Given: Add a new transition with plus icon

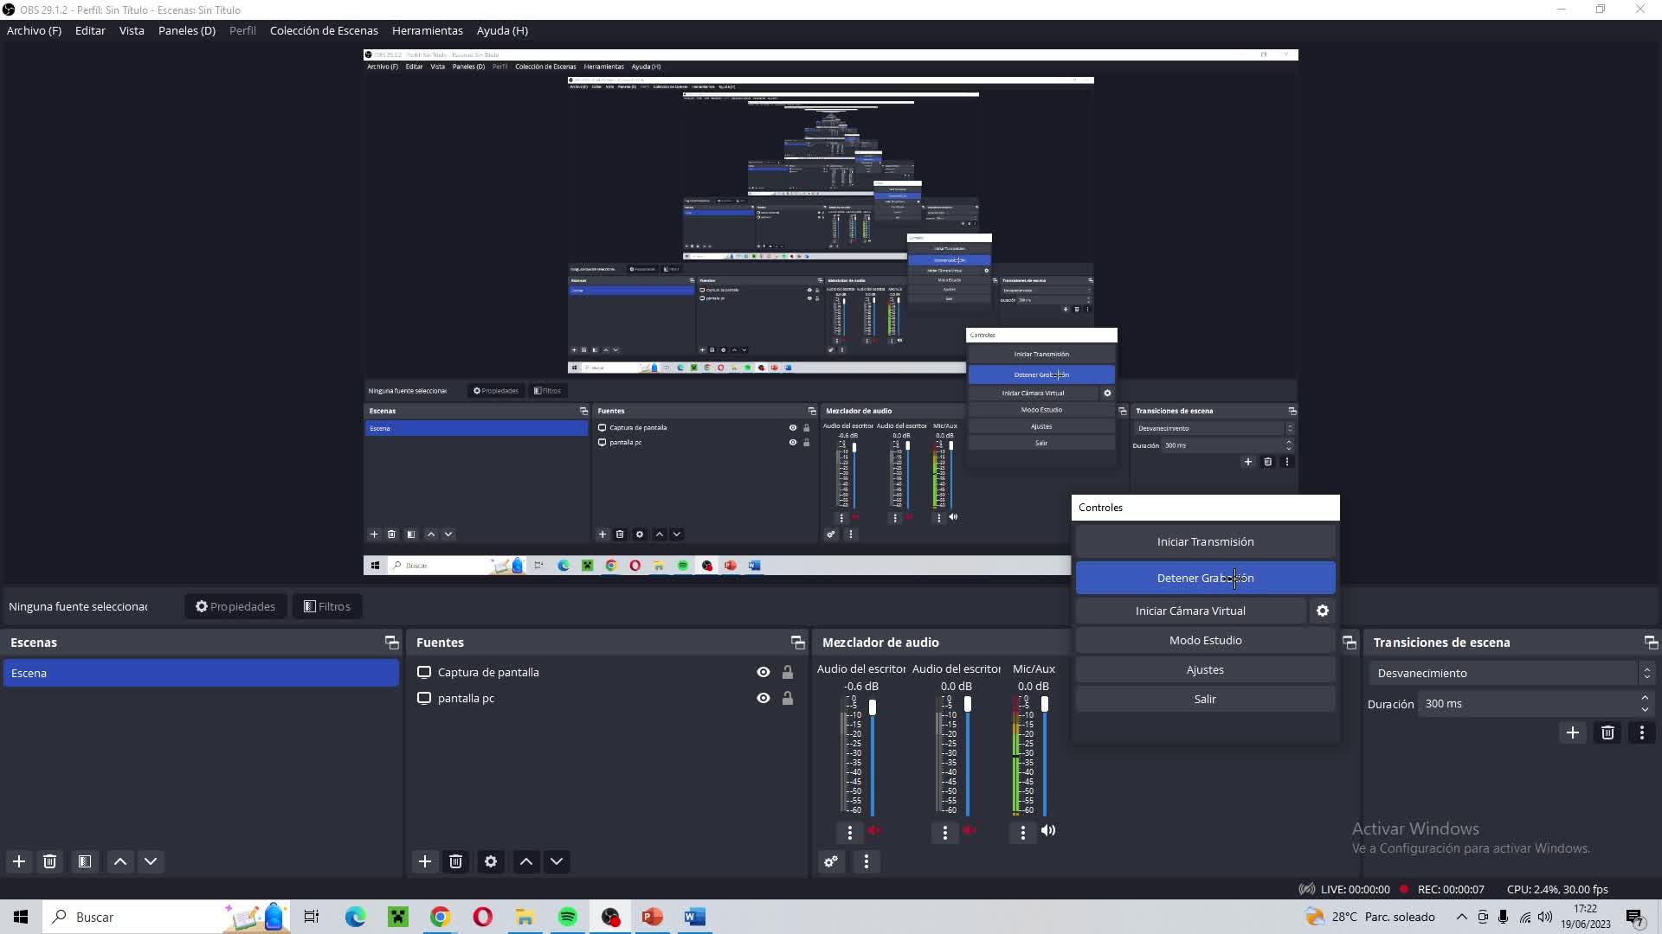Looking at the screenshot, I should pos(1573,732).
